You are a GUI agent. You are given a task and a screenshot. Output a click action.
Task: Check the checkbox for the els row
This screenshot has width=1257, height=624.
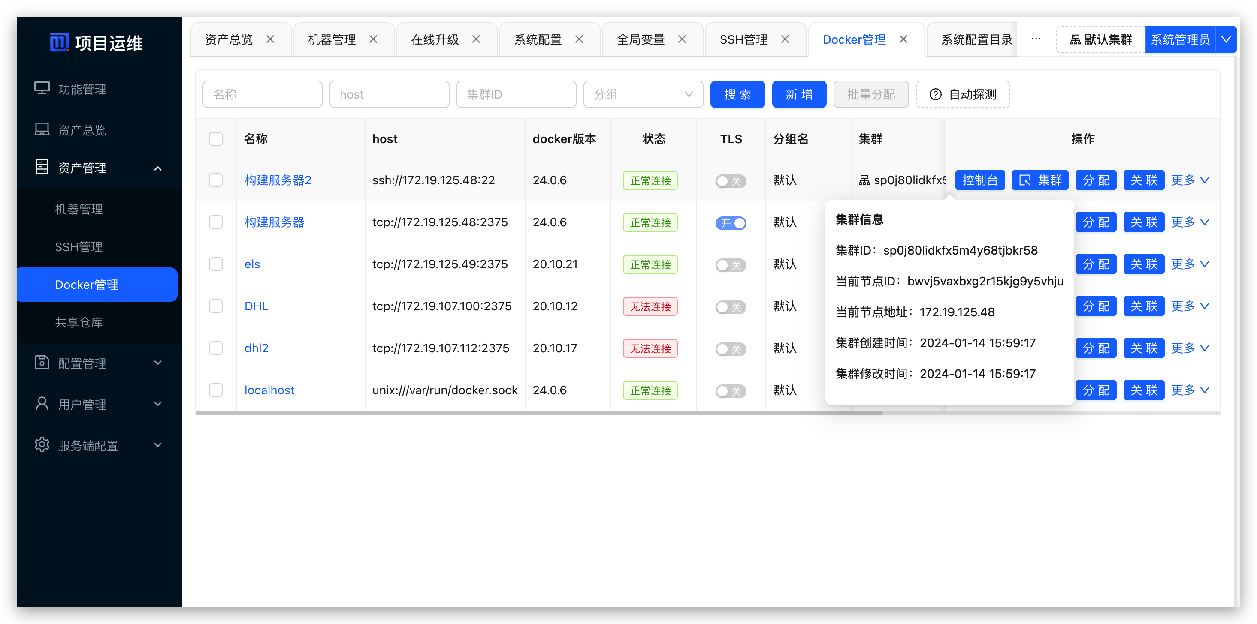coord(216,264)
